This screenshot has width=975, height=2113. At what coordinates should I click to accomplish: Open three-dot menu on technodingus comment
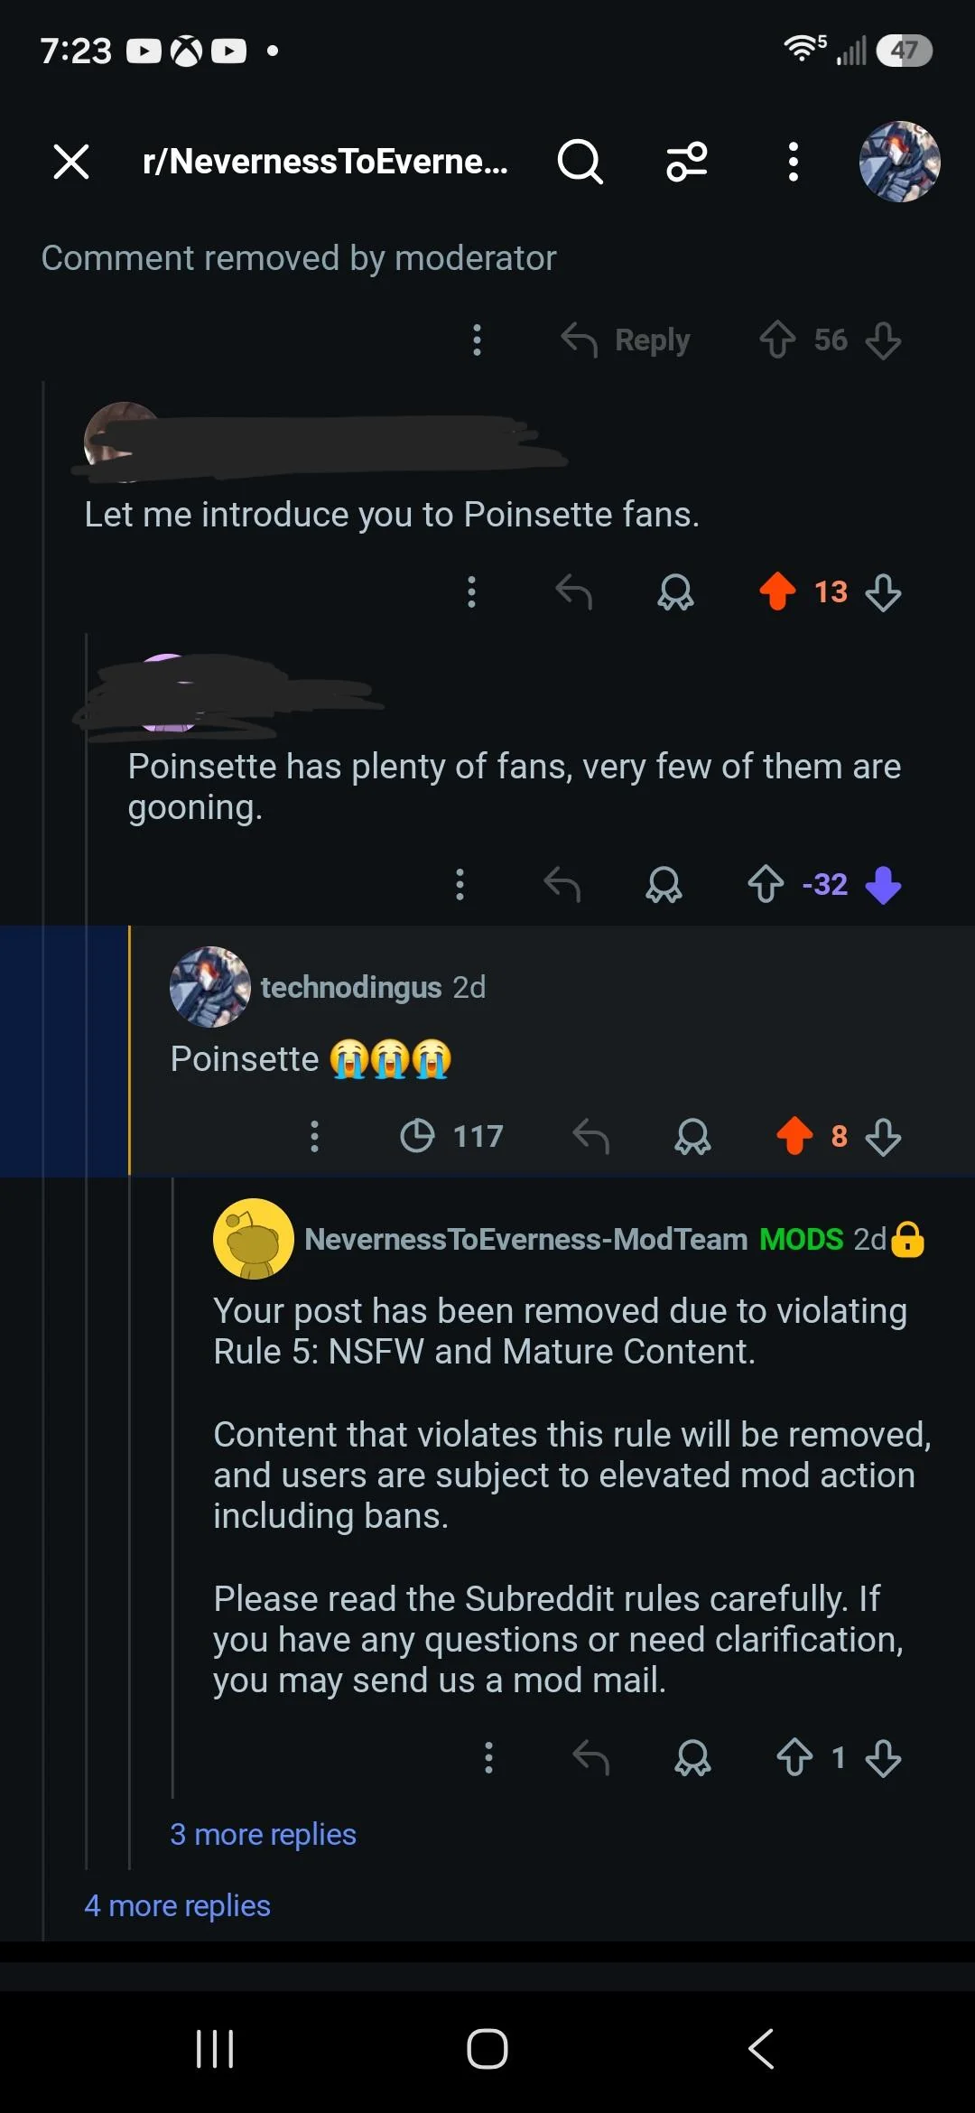[314, 1136]
